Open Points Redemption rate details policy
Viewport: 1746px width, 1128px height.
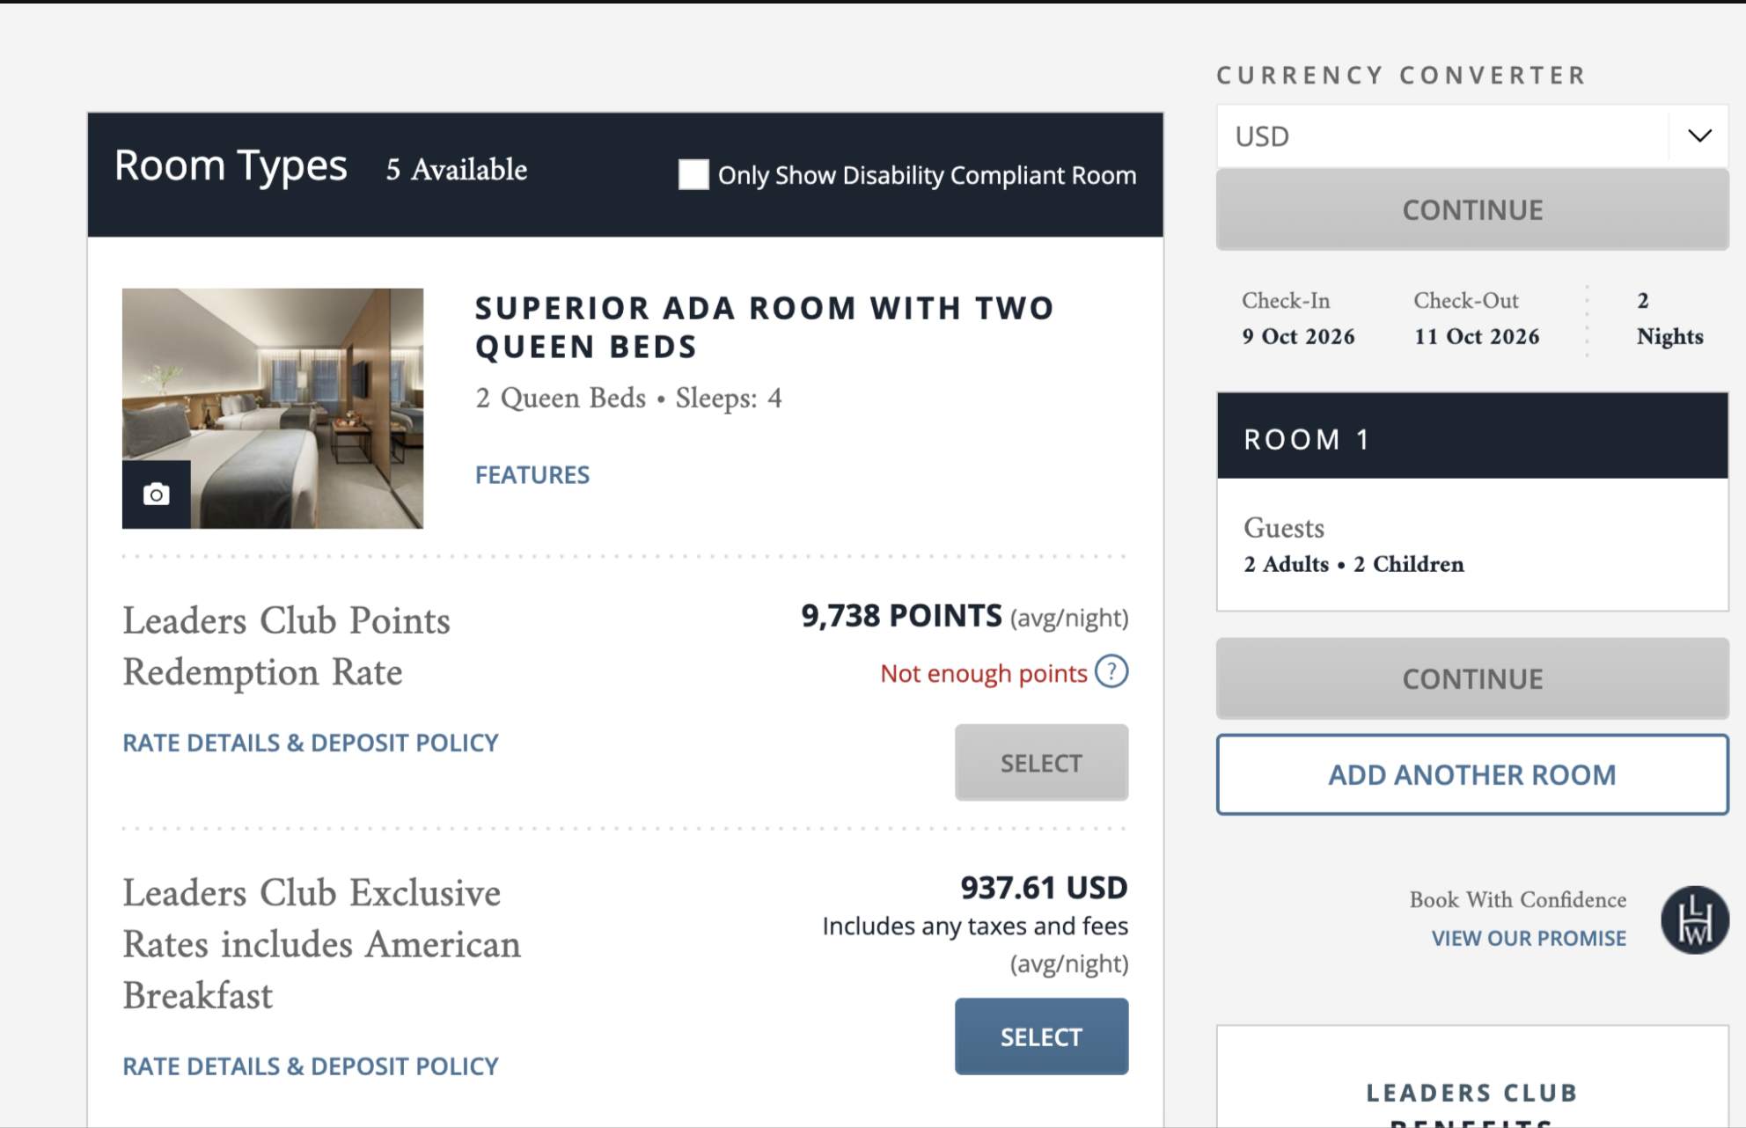(x=311, y=743)
